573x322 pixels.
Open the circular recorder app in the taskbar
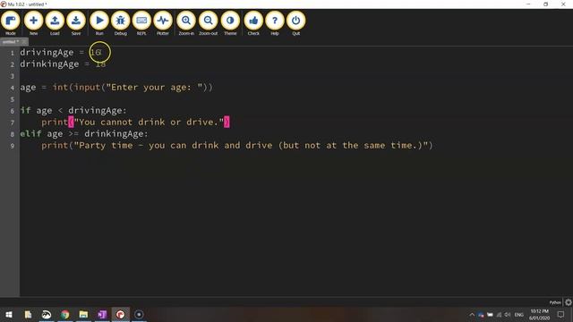click(x=139, y=314)
